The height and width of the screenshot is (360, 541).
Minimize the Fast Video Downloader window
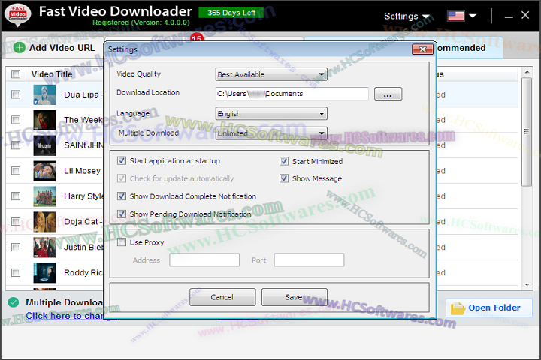(x=509, y=16)
